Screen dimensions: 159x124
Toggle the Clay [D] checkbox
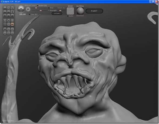(30, 15)
